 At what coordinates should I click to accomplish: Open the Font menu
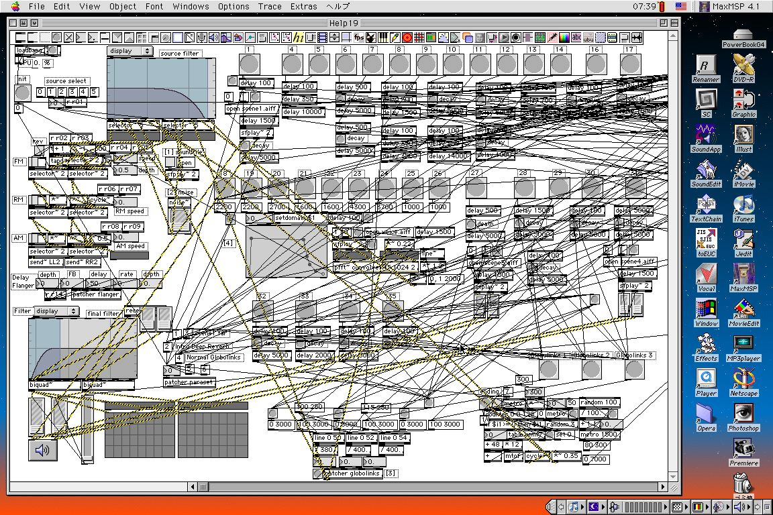[154, 7]
